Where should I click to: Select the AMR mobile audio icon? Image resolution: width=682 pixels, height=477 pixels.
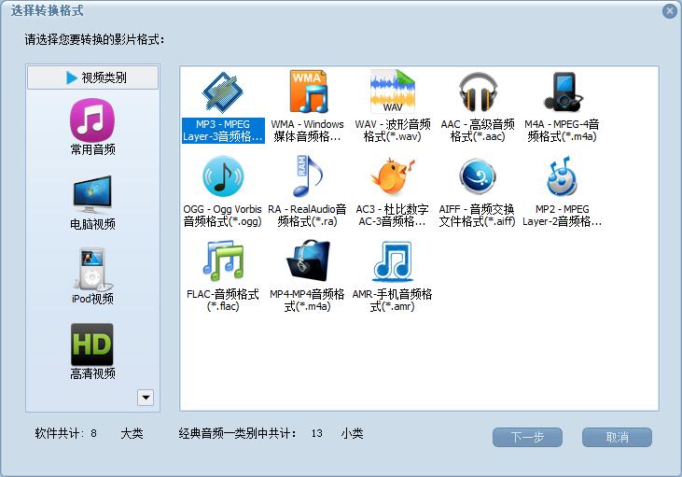pos(393,260)
